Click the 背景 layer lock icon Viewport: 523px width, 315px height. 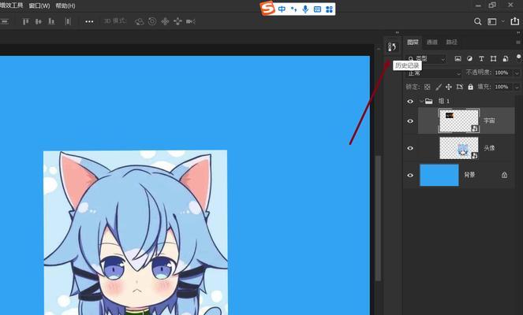[504, 175]
